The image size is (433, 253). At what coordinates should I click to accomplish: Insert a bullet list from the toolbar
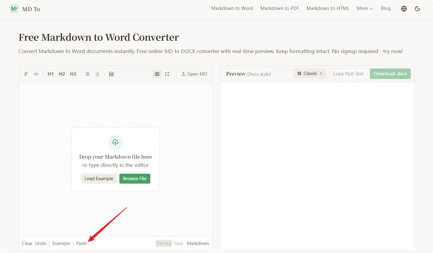pyautogui.click(x=97, y=74)
